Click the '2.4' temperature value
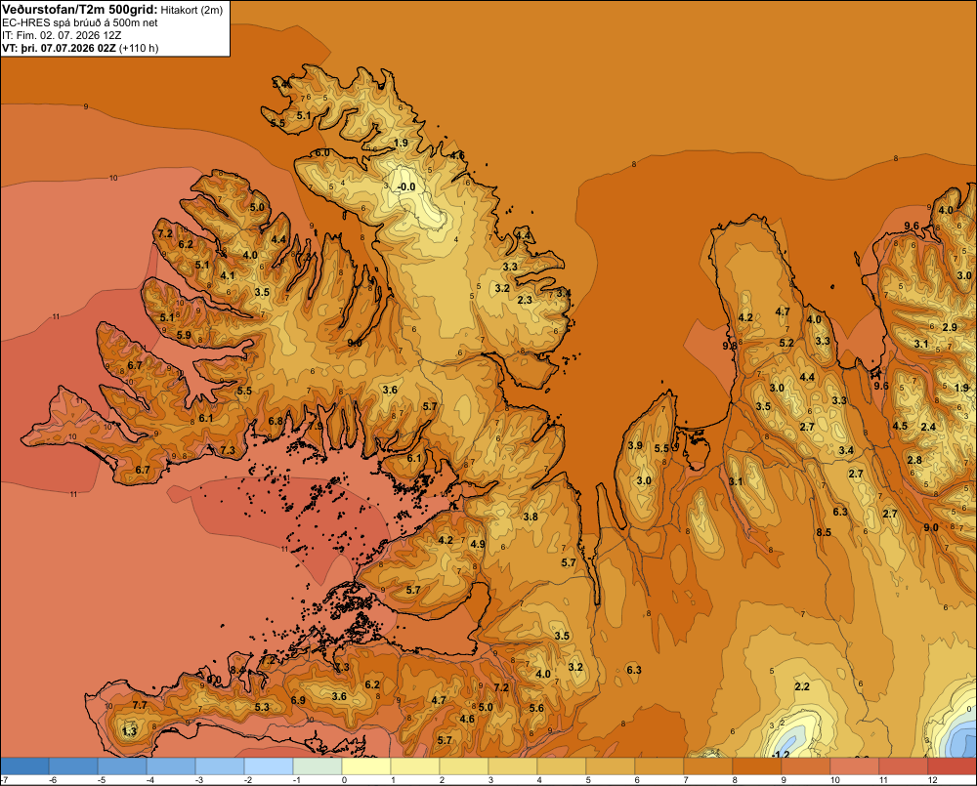 tap(928, 427)
